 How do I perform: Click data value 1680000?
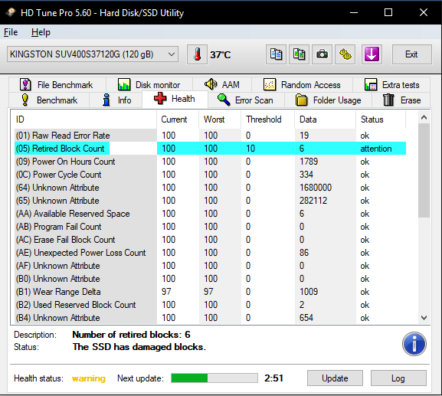[x=316, y=188]
